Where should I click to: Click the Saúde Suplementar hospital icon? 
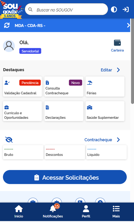(90, 108)
